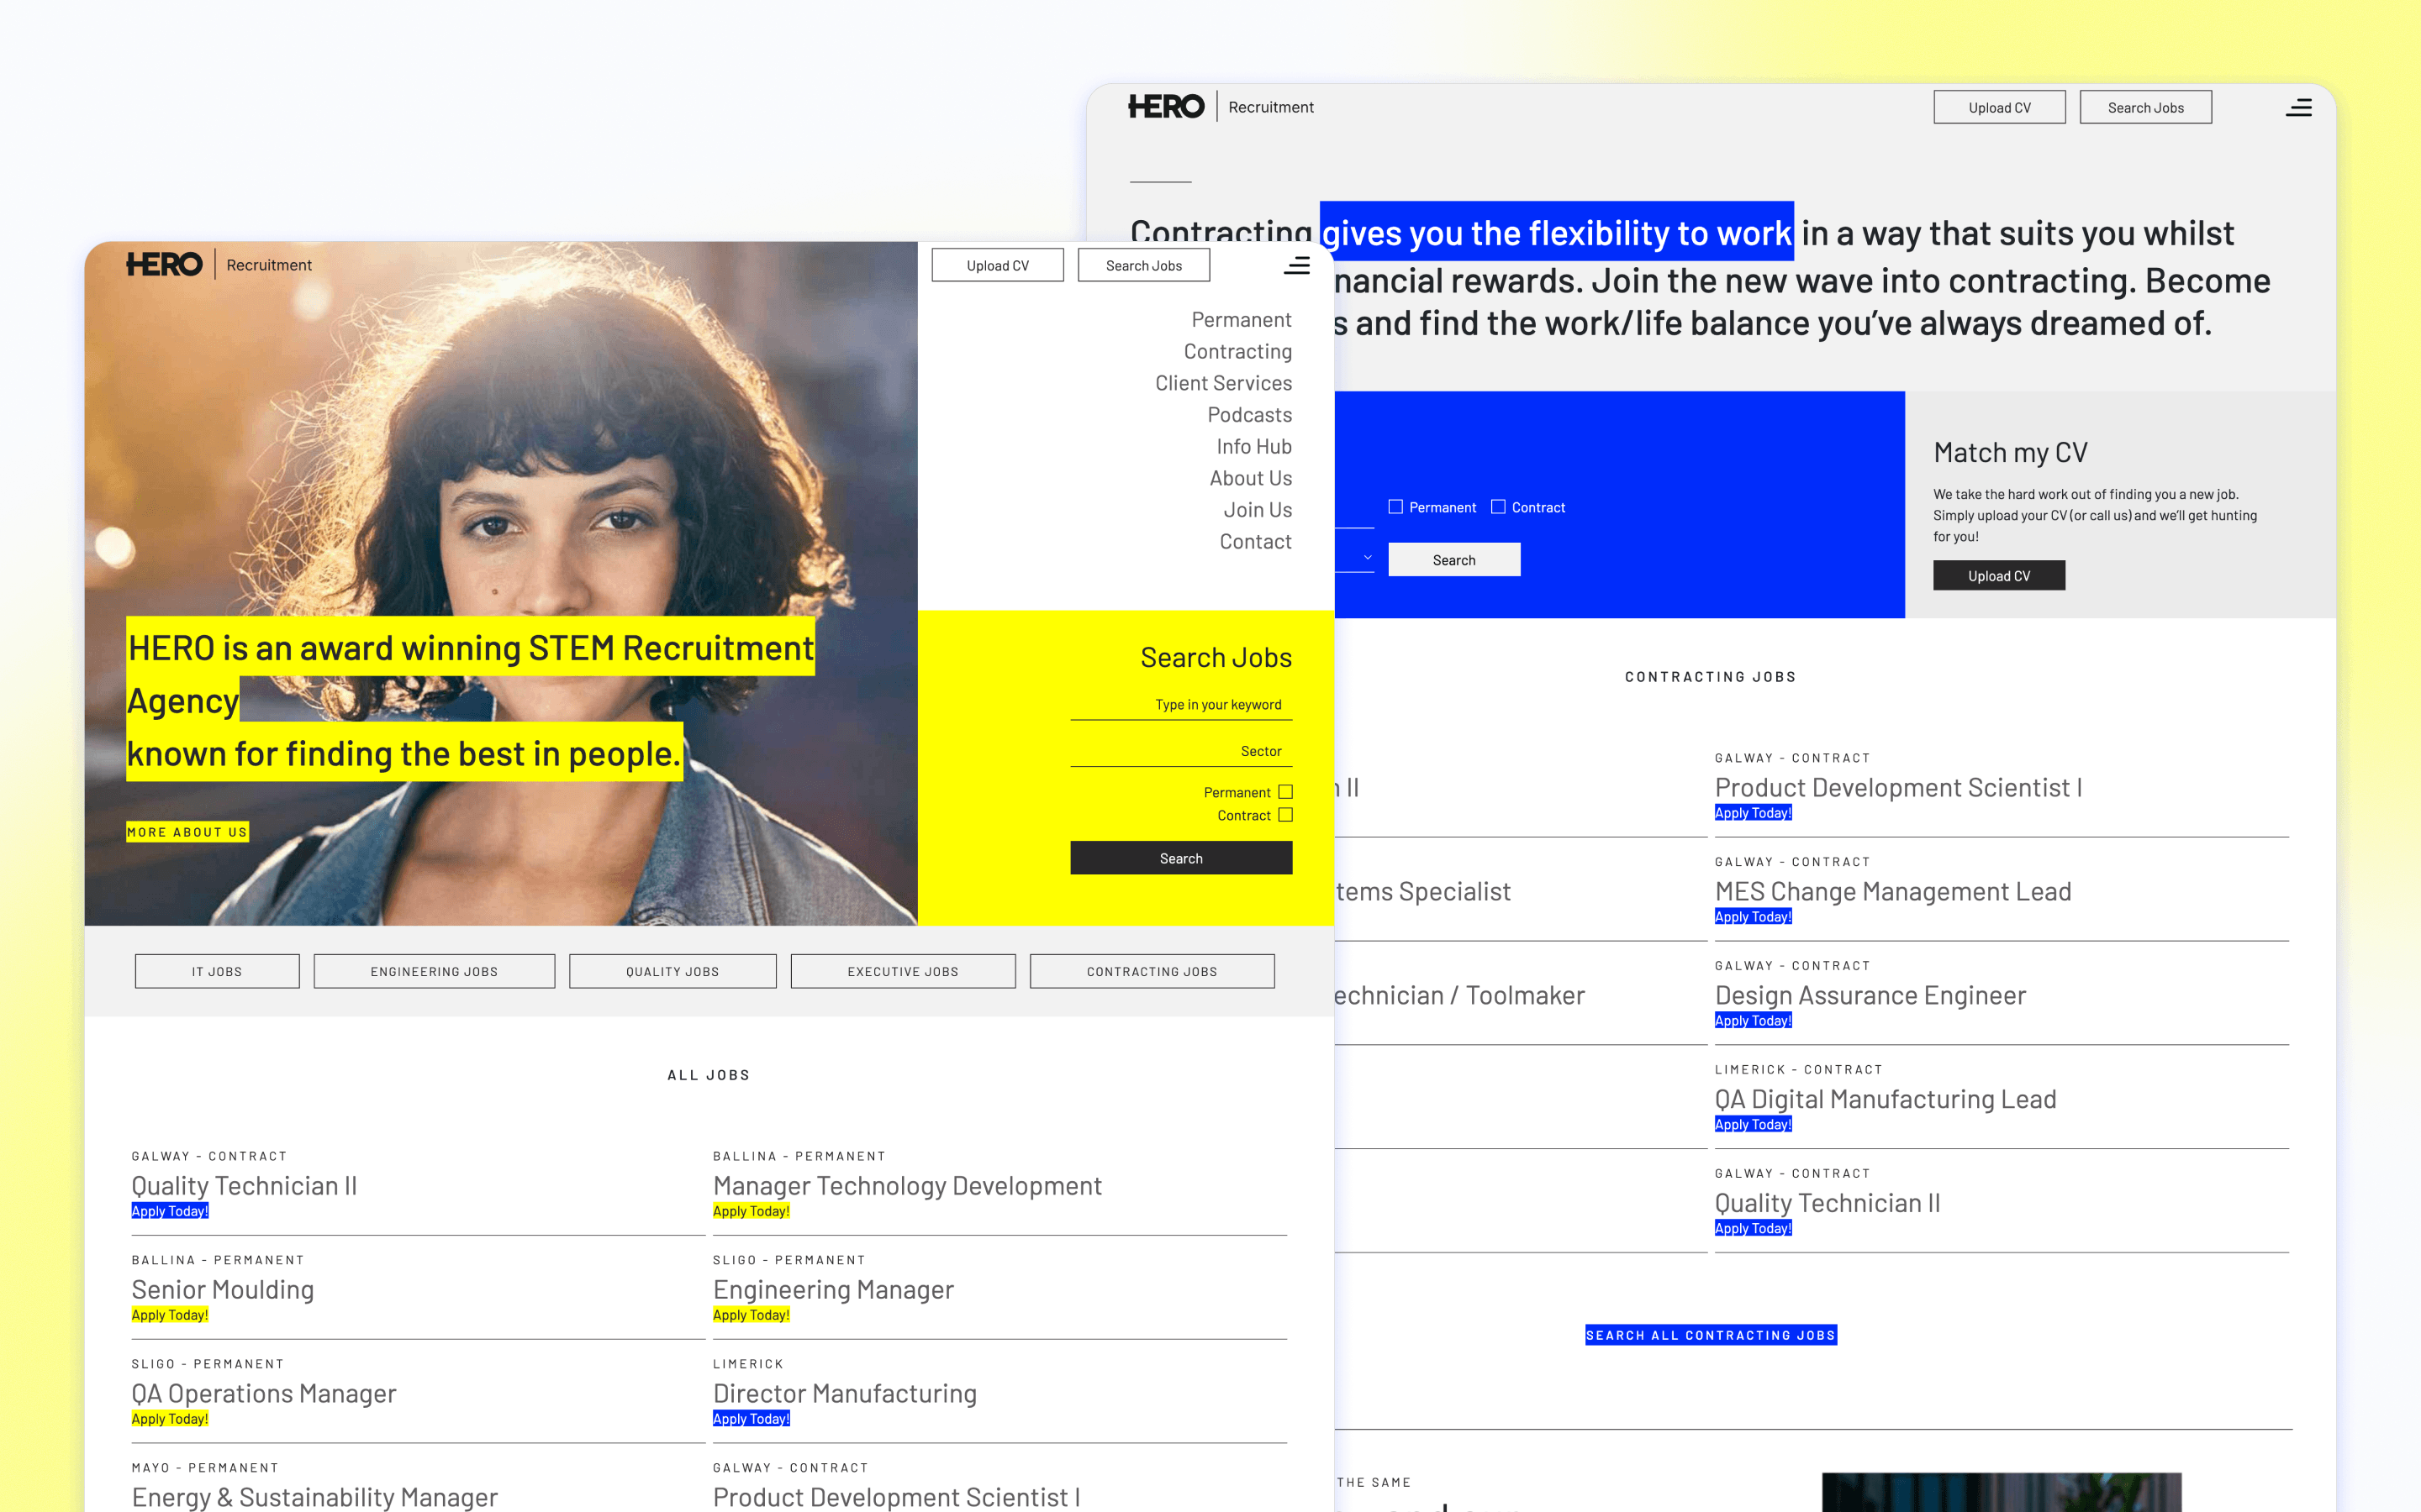Screen dimensions: 2421x1512
Task: Open SEARCH ALL CONTRACTING JOBS link
Action: [1711, 1335]
